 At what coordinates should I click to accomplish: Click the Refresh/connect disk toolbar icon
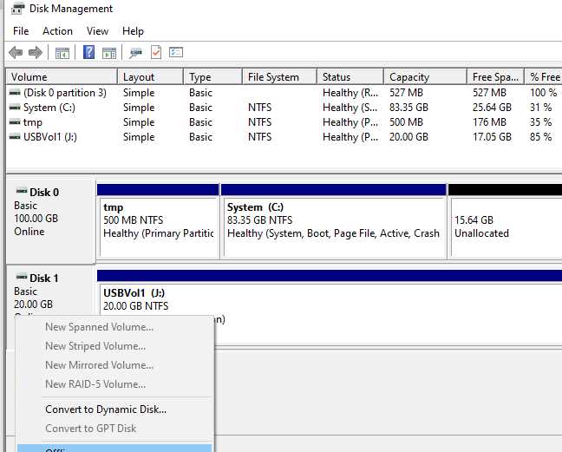tap(136, 53)
